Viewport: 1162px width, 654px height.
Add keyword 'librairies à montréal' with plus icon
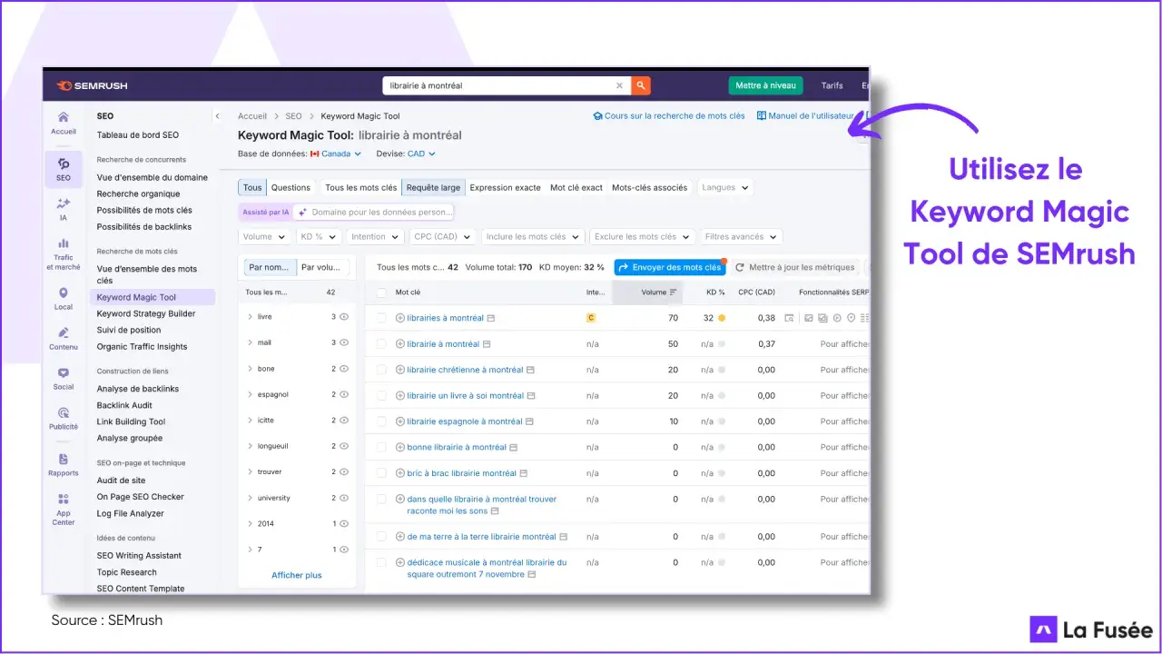pos(400,318)
